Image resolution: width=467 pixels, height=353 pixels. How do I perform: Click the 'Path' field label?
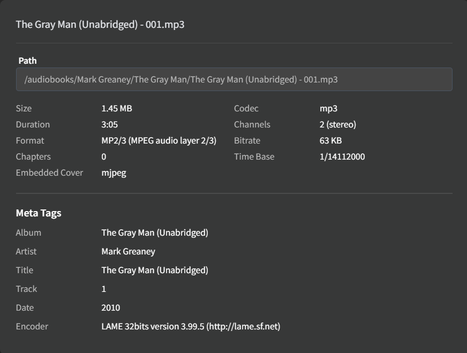click(x=27, y=61)
